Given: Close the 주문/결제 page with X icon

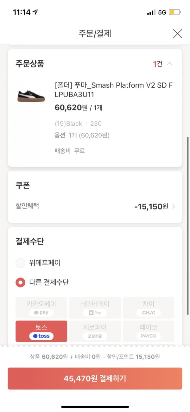Looking at the screenshot, I should pos(177,33).
